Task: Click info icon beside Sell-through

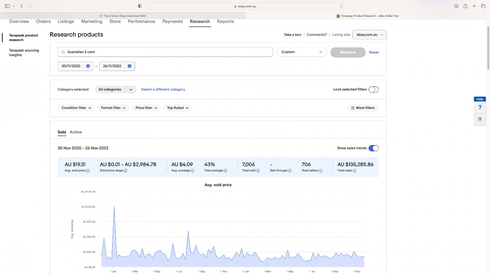Action: click(290, 171)
